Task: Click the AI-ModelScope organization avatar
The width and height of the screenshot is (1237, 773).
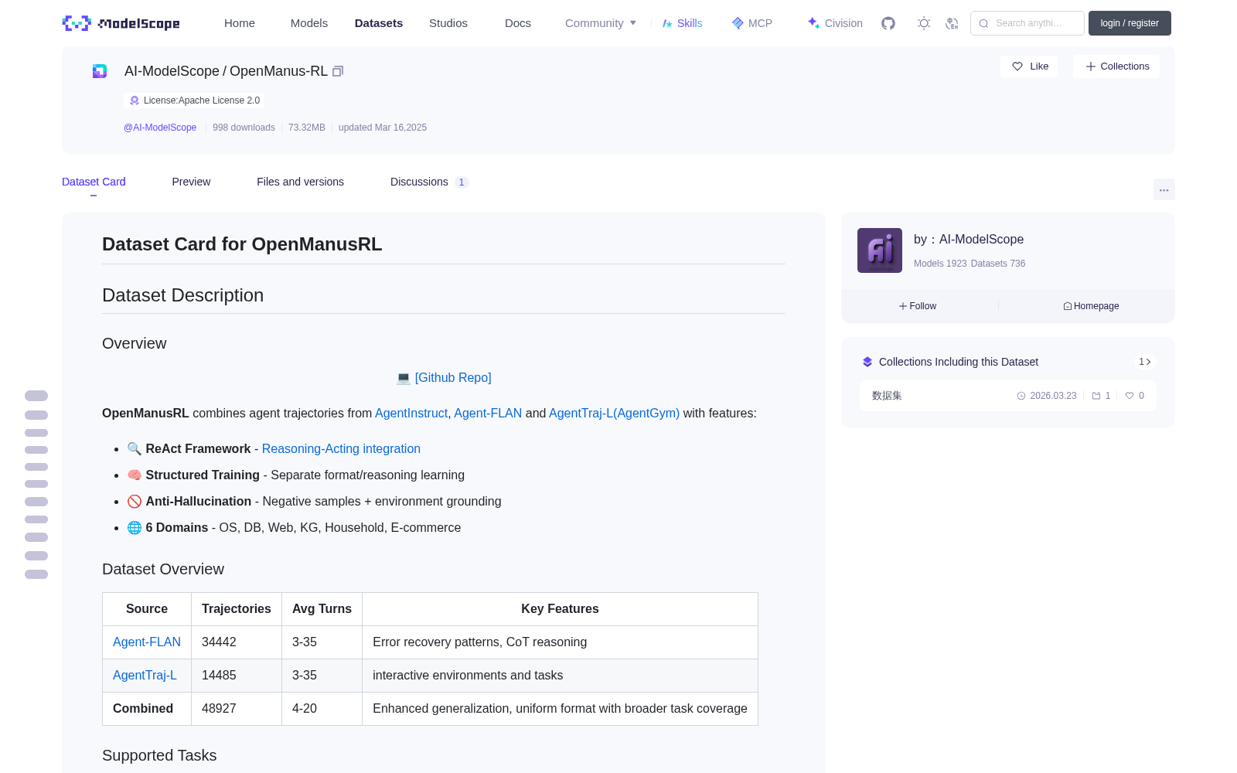Action: point(880,250)
